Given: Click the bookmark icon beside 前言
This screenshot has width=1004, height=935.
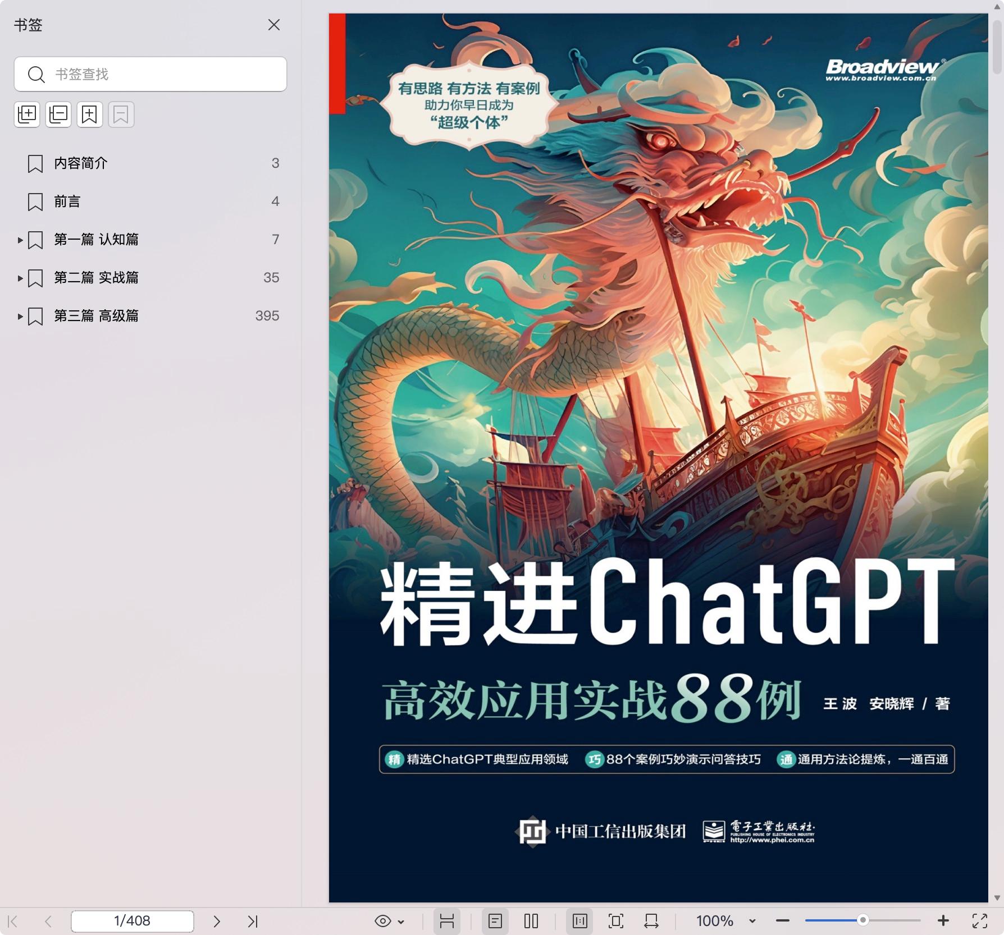Looking at the screenshot, I should (x=35, y=202).
